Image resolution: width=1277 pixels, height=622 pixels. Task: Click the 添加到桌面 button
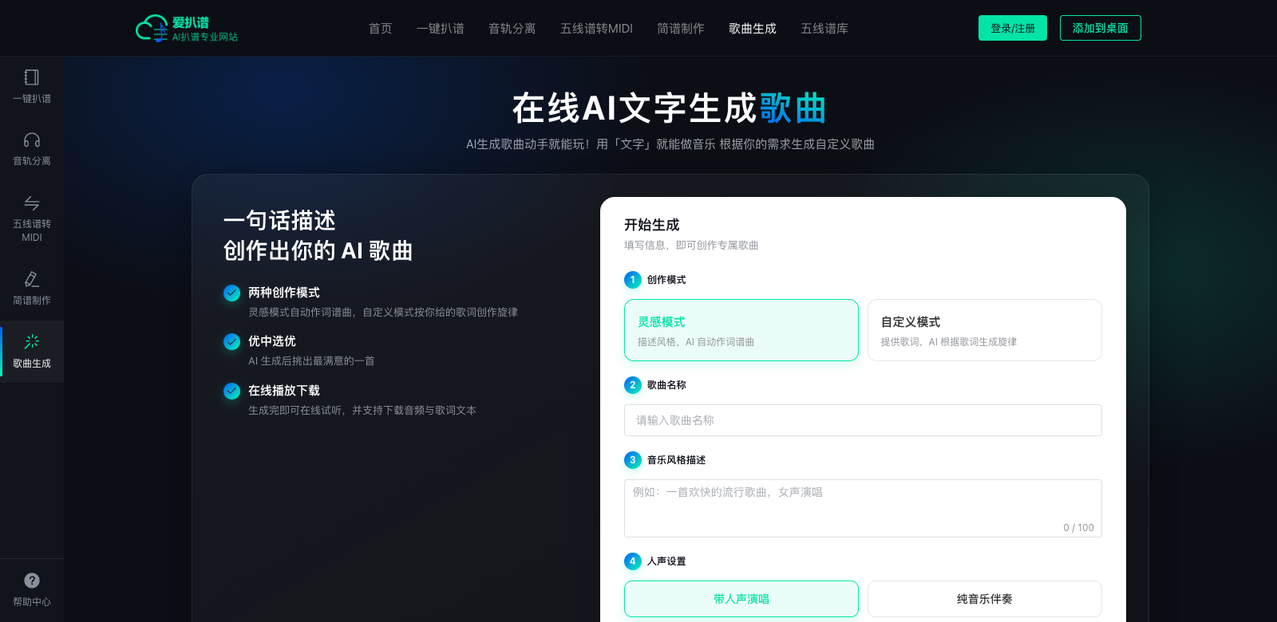pos(1101,28)
